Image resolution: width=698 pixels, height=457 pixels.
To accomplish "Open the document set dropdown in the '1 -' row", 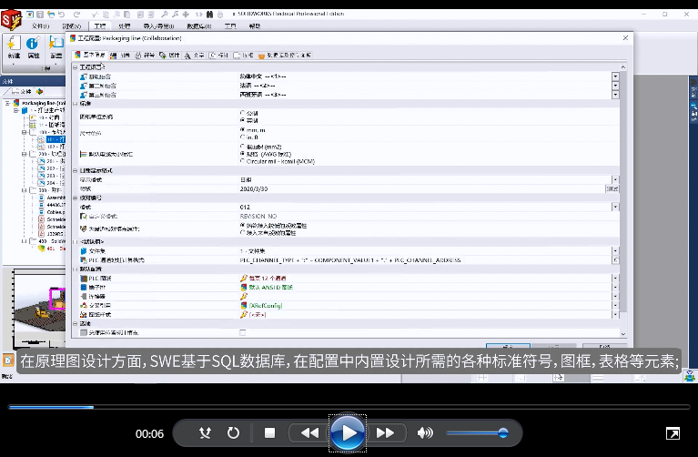I will coord(615,250).
